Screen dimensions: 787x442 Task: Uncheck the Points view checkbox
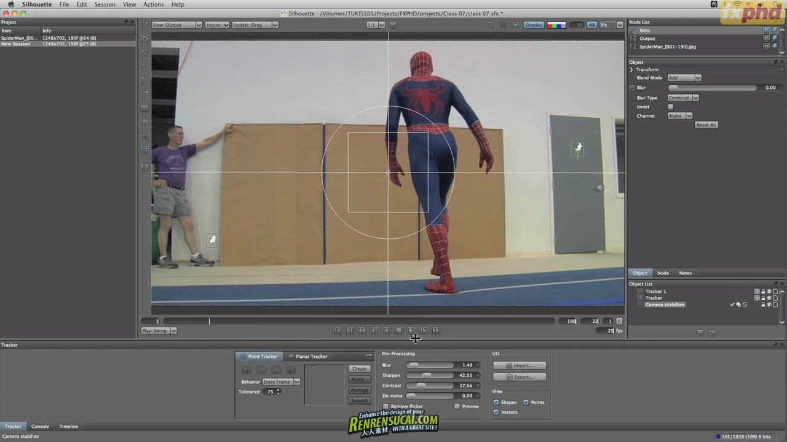click(526, 402)
